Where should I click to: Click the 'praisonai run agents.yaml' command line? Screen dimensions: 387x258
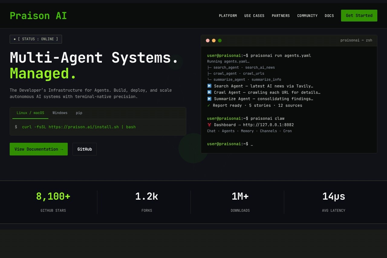(x=259, y=56)
